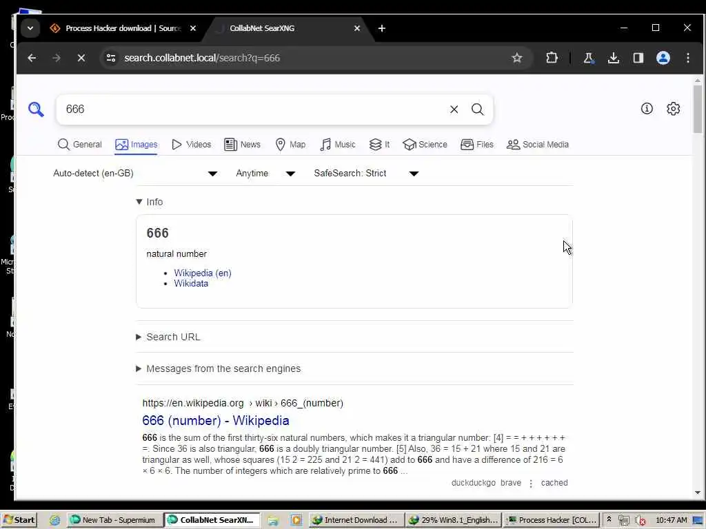
Task: Select the Social Media search category
Action: [538, 145]
